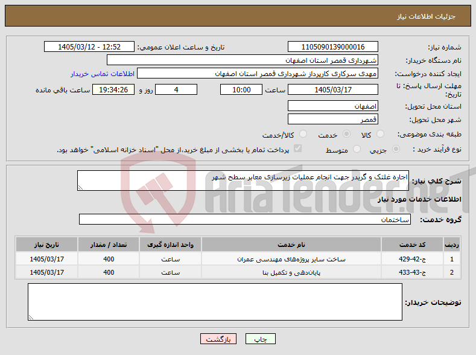Click the delivery province field اصفهان
476x355 pixels.
[x=332, y=106]
